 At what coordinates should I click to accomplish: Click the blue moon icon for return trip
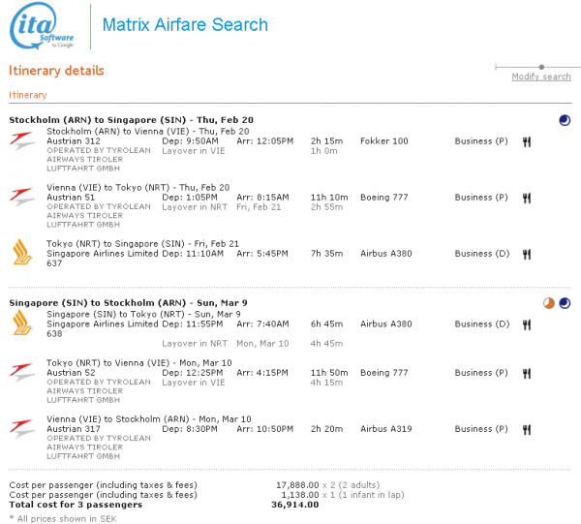565,303
